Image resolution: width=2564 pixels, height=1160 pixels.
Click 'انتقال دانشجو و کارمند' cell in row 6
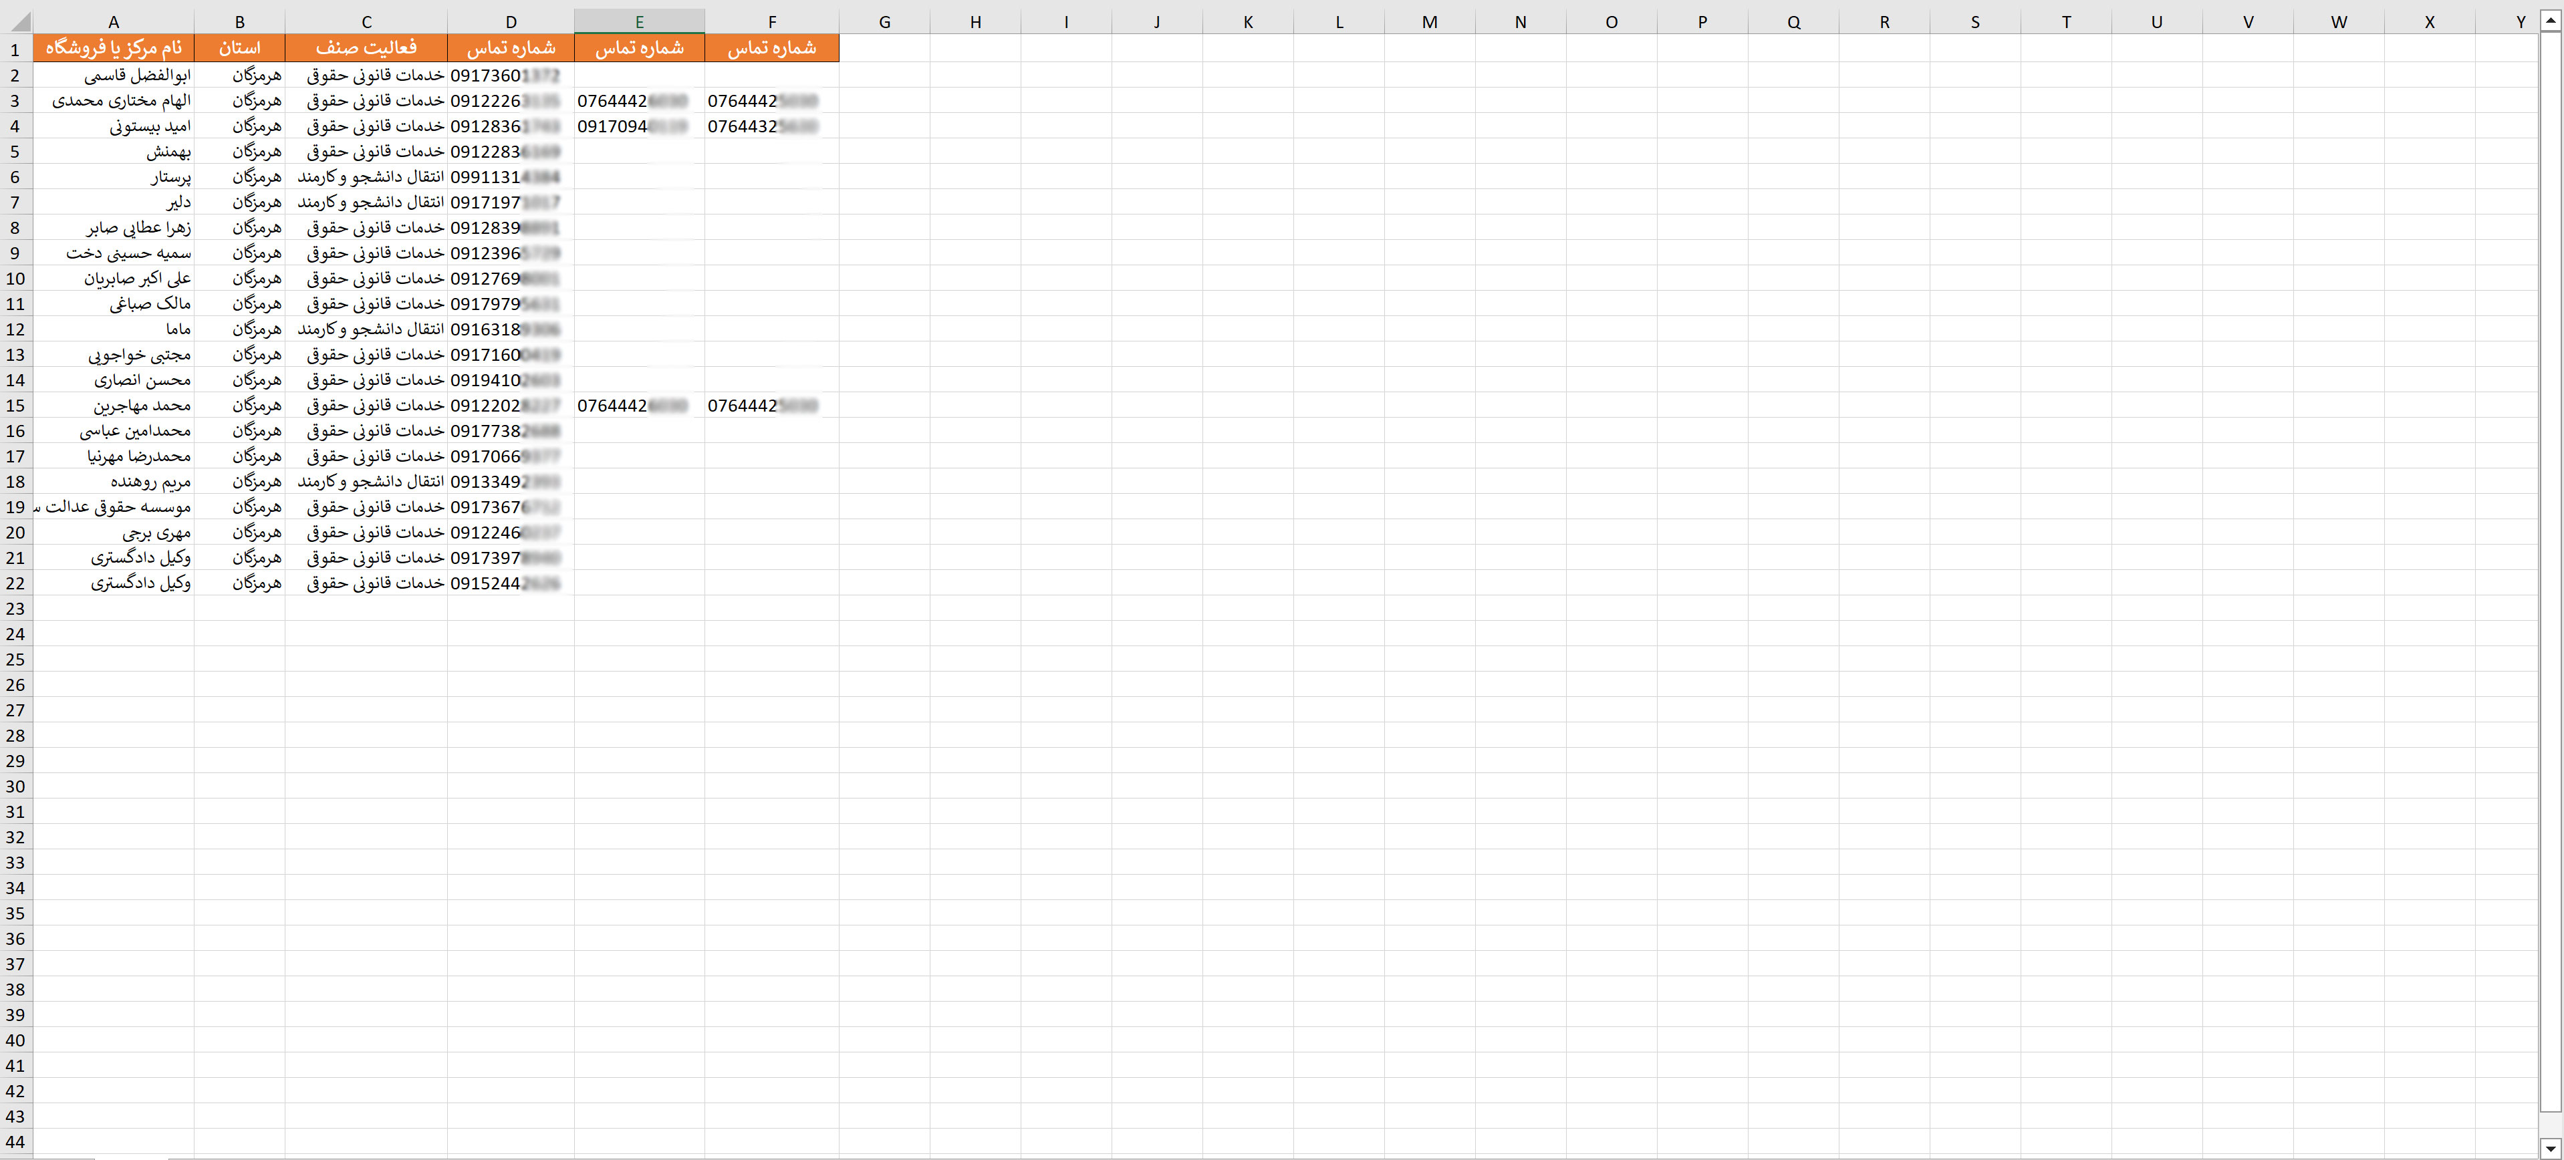click(366, 177)
